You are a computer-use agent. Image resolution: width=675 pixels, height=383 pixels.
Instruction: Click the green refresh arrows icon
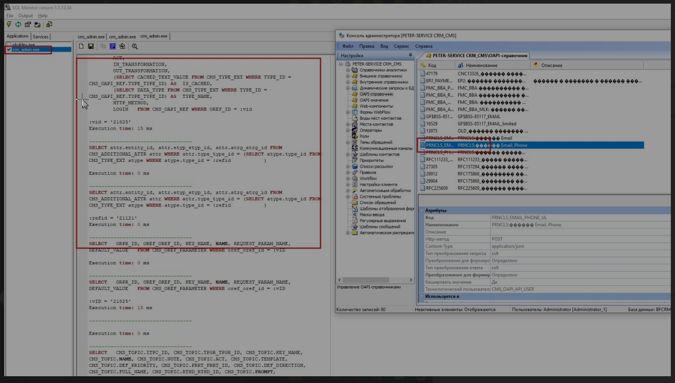[x=18, y=24]
